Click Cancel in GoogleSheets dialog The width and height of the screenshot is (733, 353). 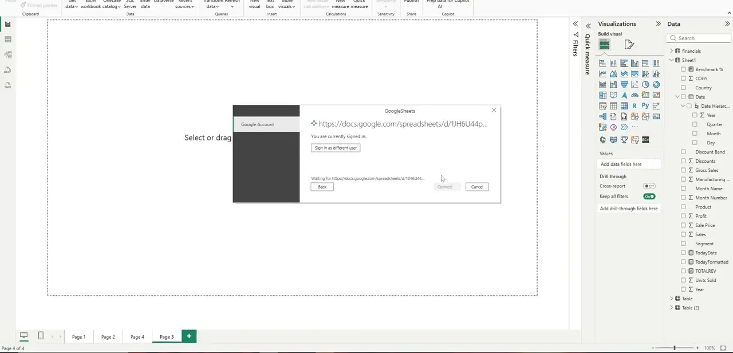[x=477, y=187]
